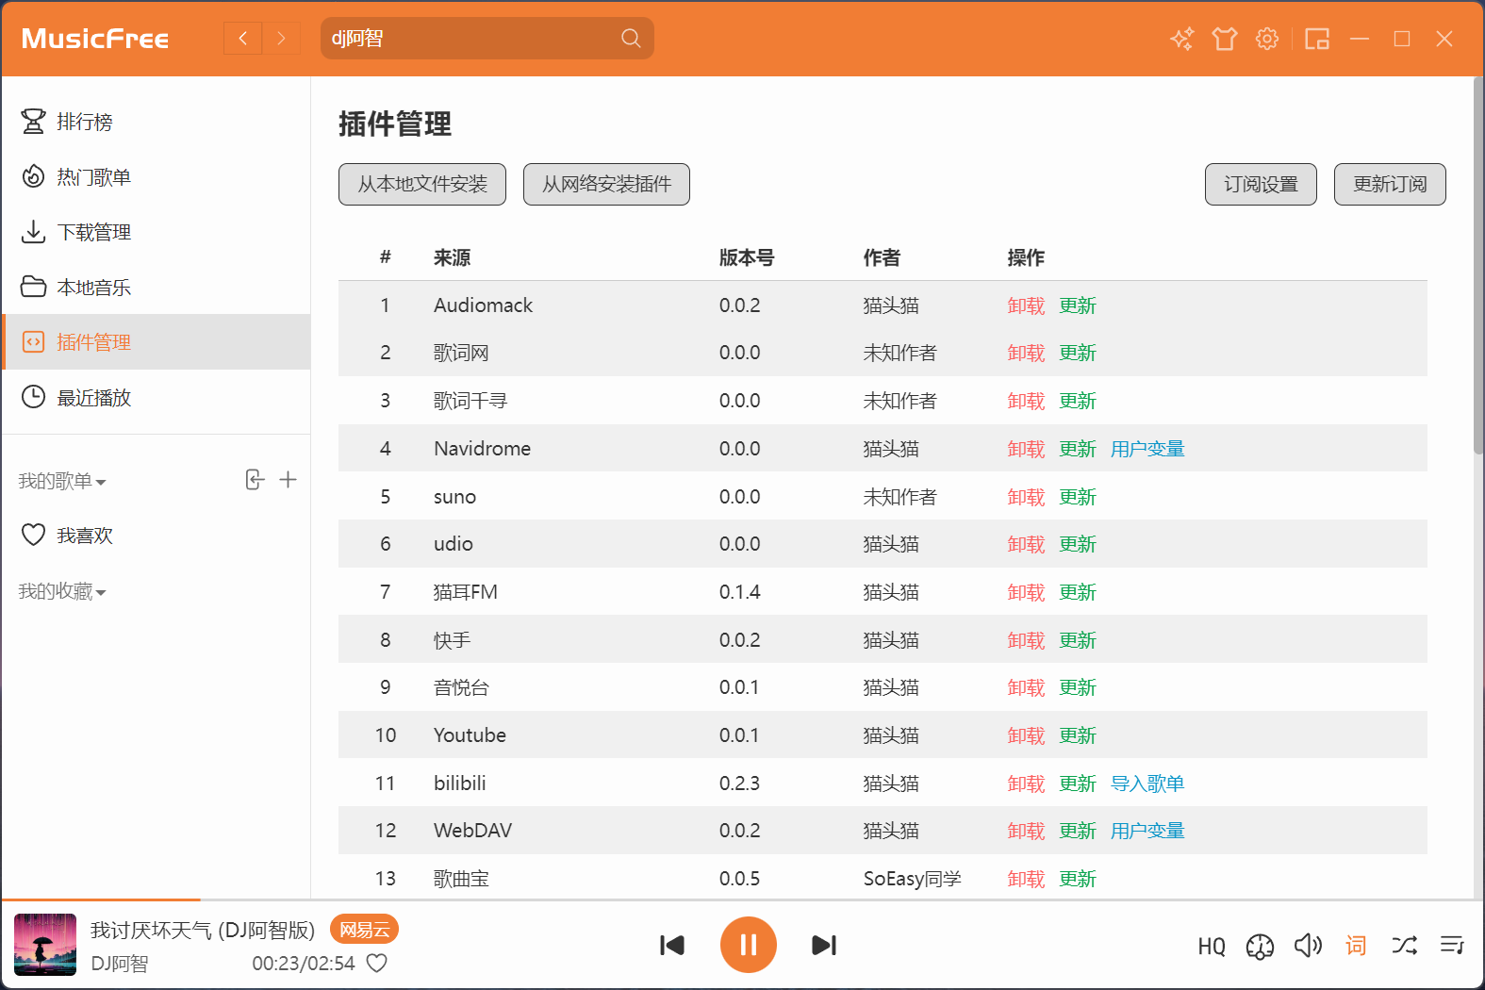Toggle desktop lyrics 词 button
The width and height of the screenshot is (1485, 990).
[1356, 946]
